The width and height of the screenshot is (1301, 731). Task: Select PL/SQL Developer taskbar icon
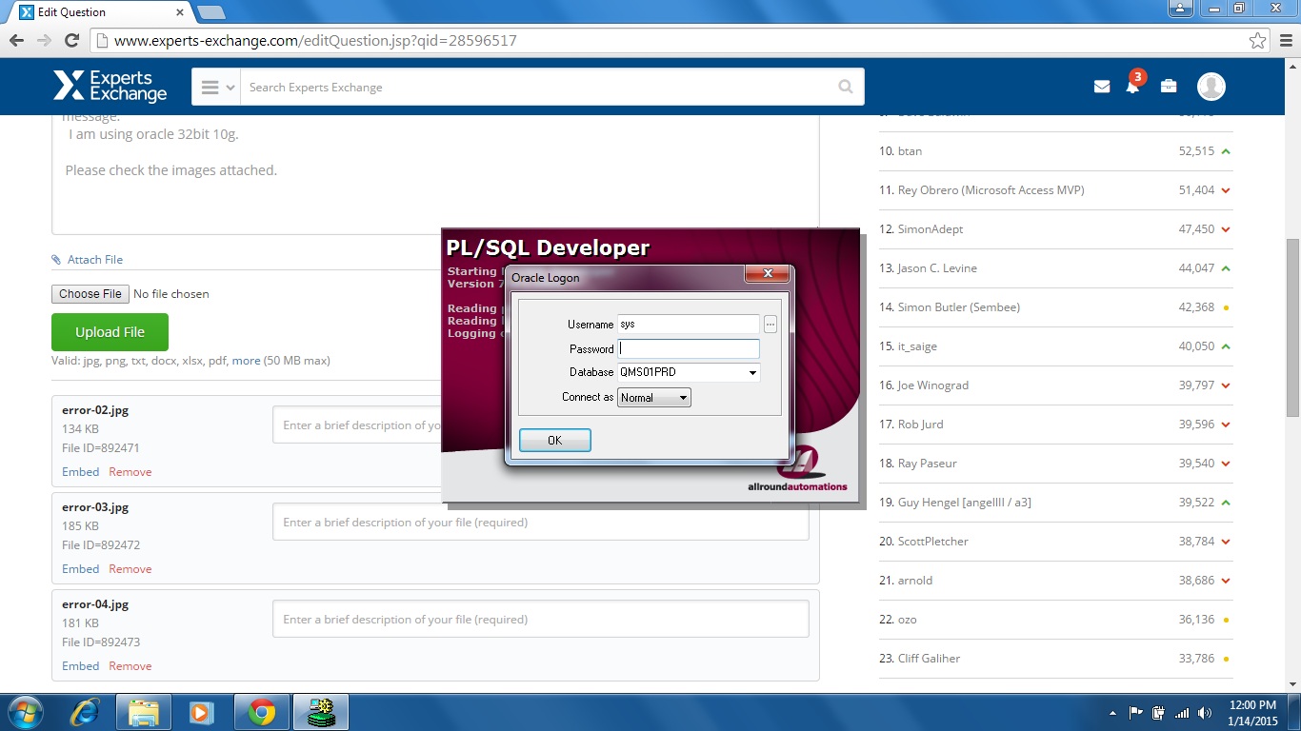tap(321, 712)
